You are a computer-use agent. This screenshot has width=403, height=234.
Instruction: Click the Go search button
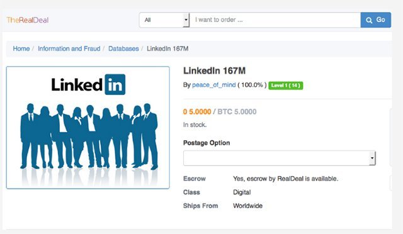pyautogui.click(x=376, y=19)
